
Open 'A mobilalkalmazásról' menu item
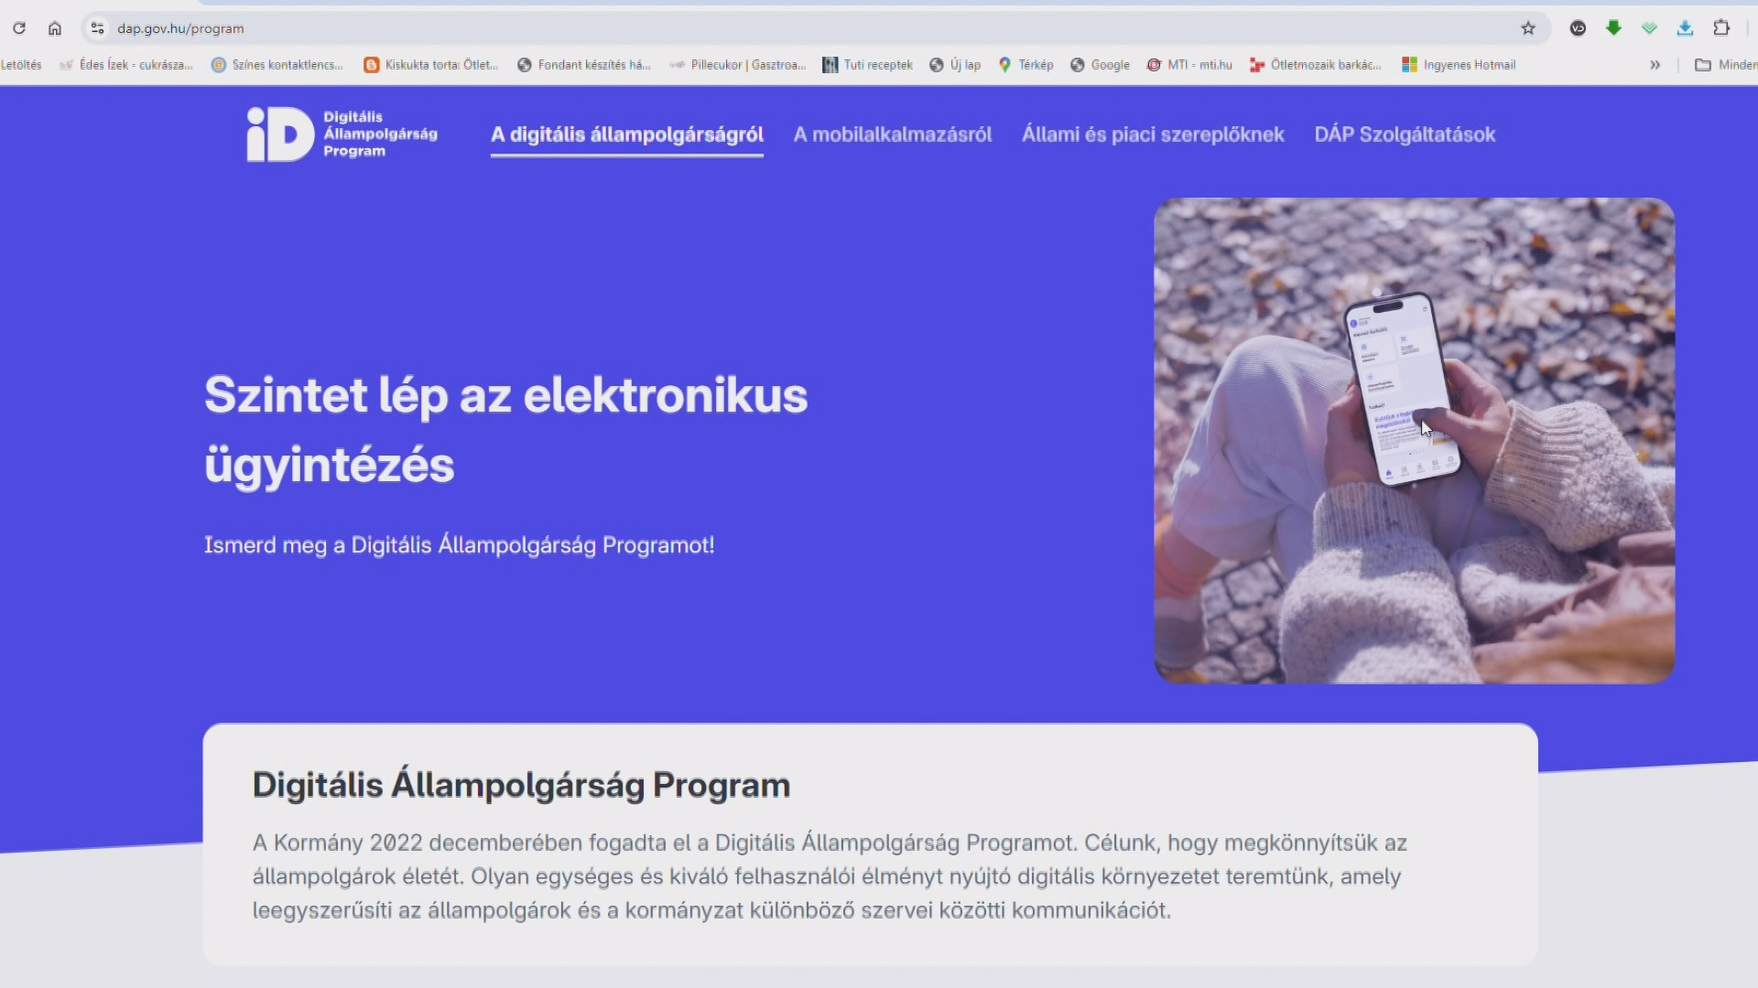(892, 134)
